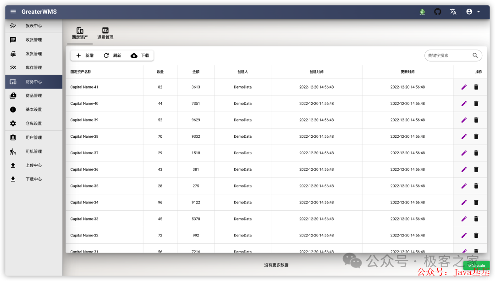Click the 更新时间 column header

(407, 72)
